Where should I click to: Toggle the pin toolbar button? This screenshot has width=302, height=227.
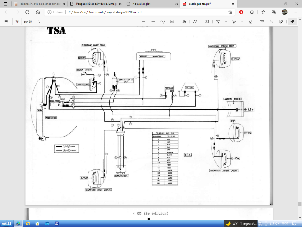pos(292,22)
